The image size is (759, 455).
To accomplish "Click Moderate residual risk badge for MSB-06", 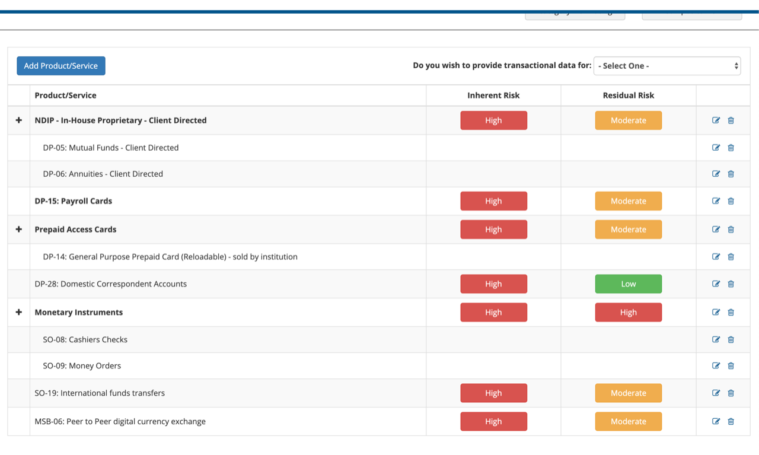I will tap(628, 421).
